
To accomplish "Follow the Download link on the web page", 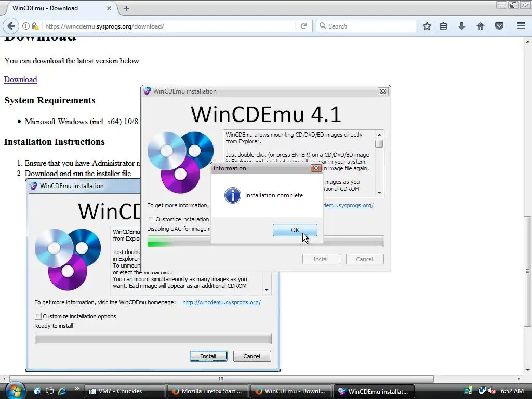I will pos(20,79).
